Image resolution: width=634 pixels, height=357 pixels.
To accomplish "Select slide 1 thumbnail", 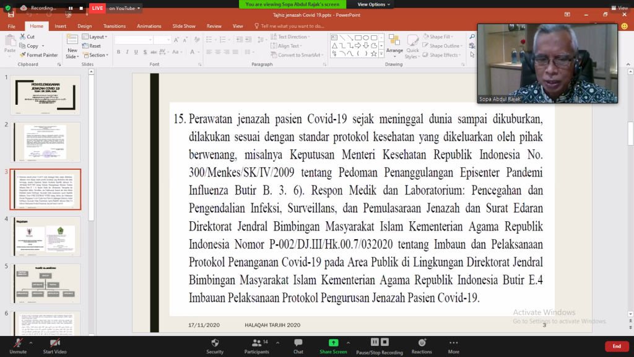I will 45,95.
